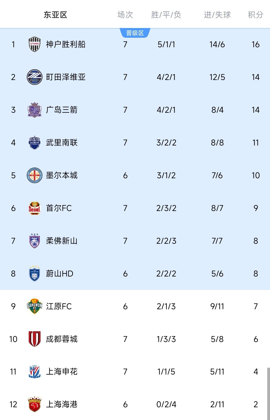Image resolution: width=270 pixels, height=420 pixels.
Task: Tap the Melbourne City circular logo
Action: point(34,175)
